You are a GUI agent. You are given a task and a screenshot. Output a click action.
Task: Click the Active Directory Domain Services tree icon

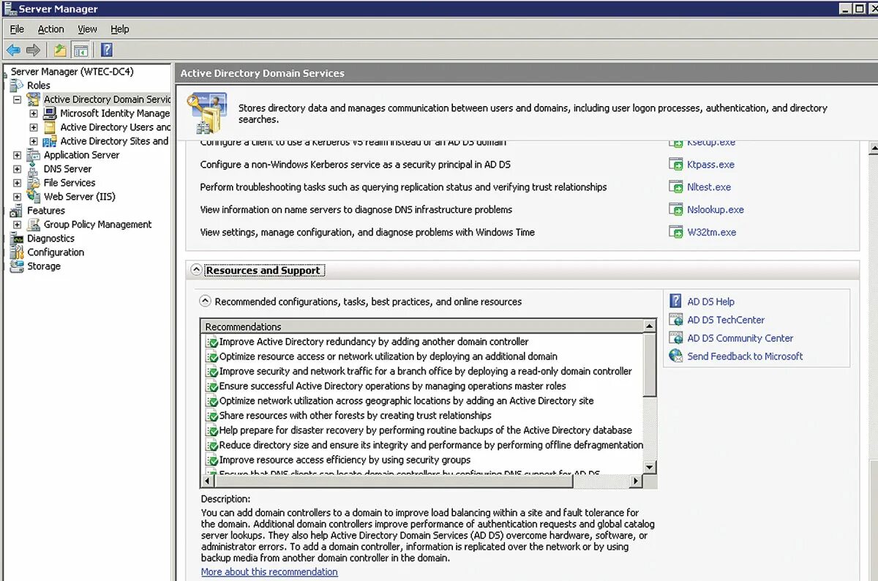point(34,99)
